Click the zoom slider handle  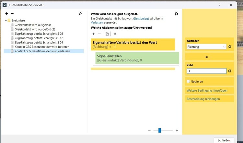coord(159,130)
